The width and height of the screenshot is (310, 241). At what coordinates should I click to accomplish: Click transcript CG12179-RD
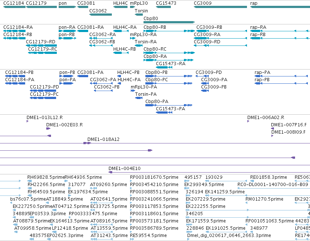coord(41,46)
